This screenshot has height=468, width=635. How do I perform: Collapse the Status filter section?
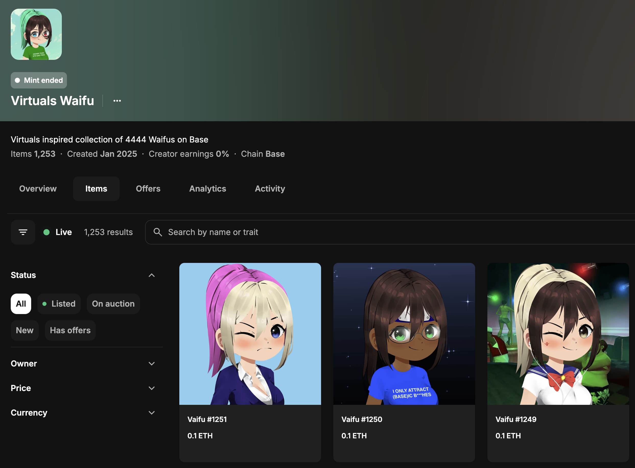pos(152,275)
